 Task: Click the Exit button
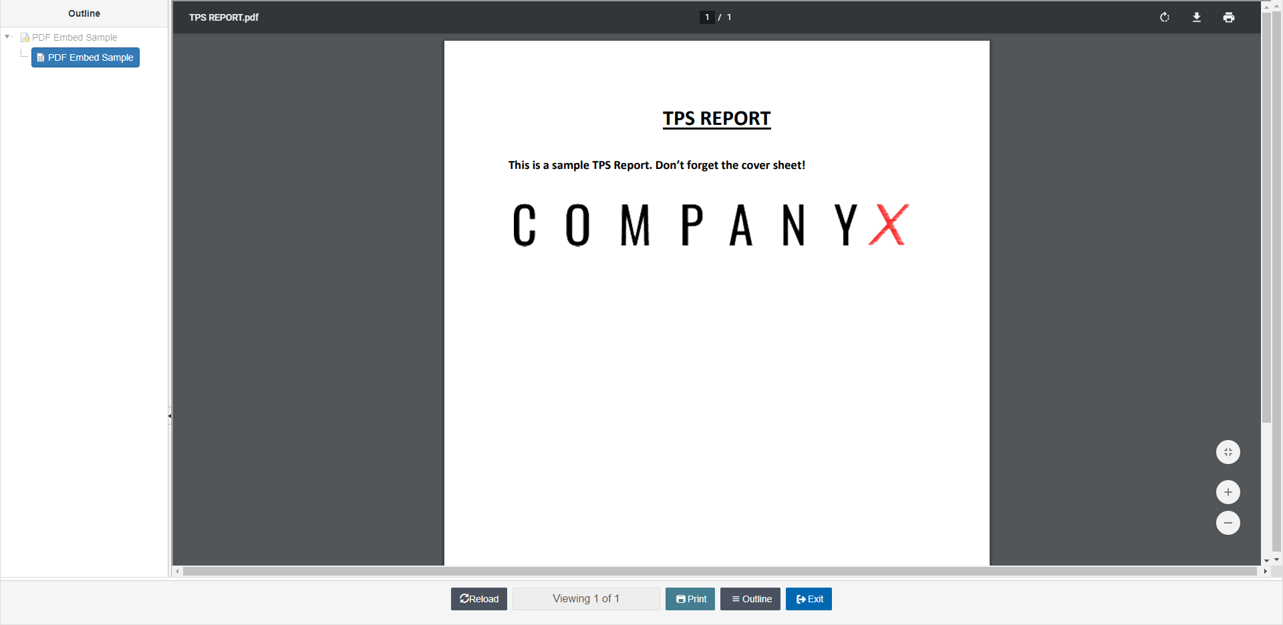coord(809,599)
